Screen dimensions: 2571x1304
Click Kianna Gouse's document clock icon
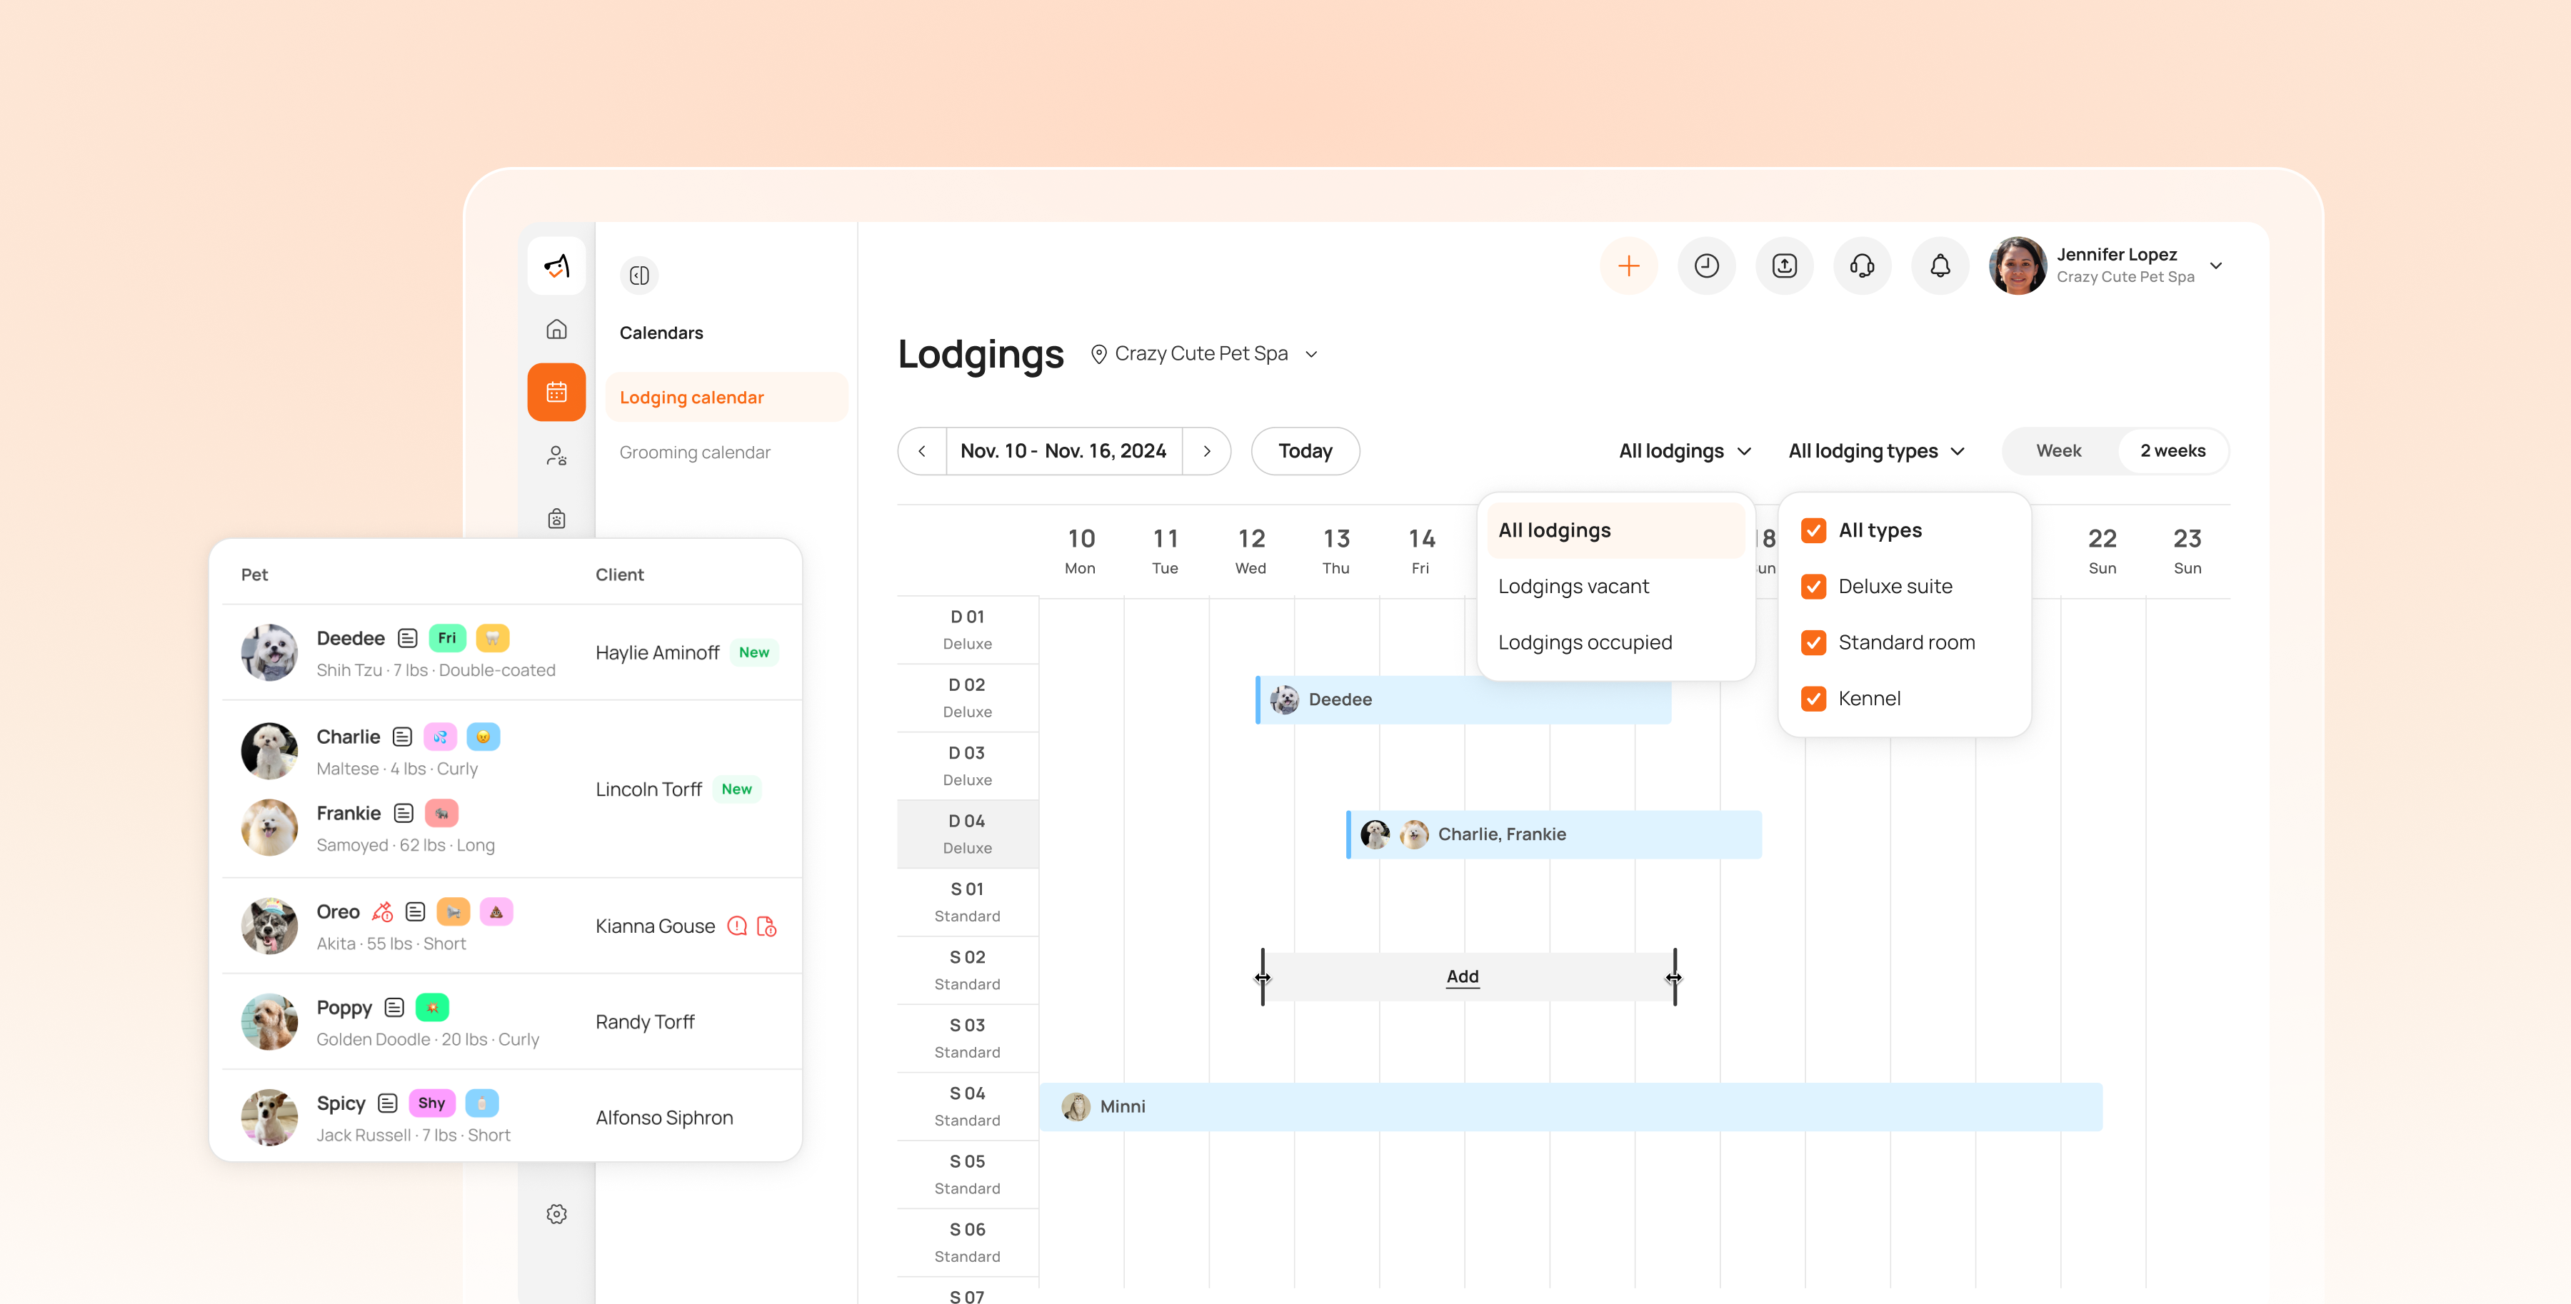(x=766, y=926)
